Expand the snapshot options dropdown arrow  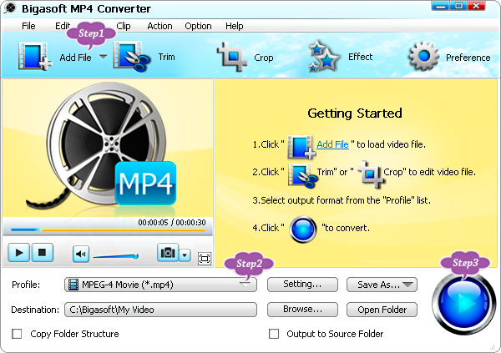tap(185, 255)
